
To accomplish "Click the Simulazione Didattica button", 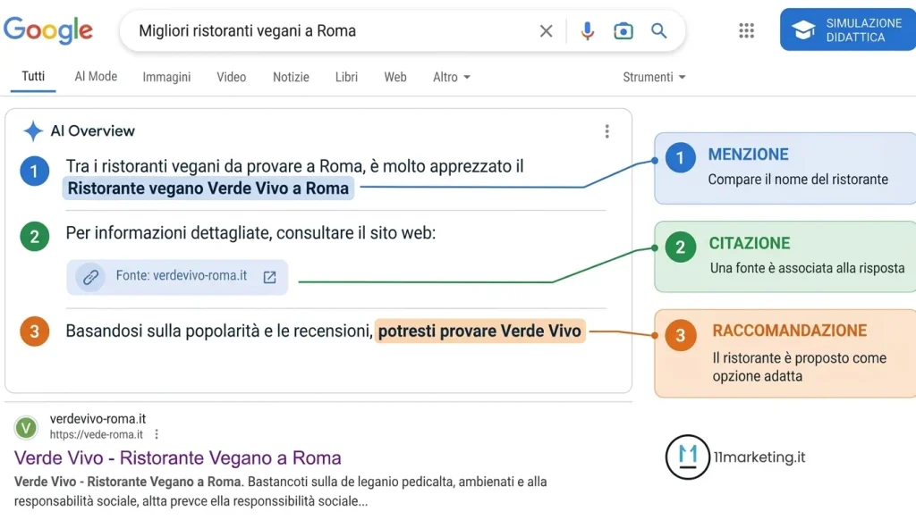I will [x=848, y=29].
